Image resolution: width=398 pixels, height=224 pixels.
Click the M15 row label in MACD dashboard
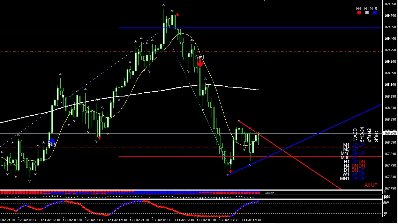point(345,153)
